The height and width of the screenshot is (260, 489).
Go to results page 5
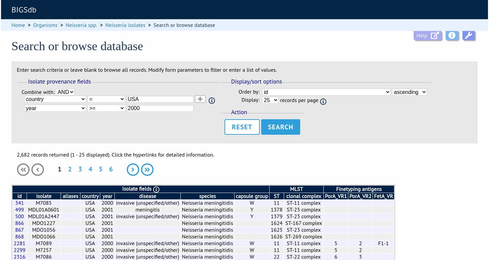click(x=101, y=169)
